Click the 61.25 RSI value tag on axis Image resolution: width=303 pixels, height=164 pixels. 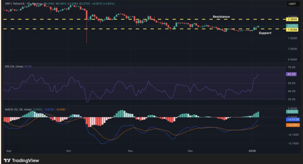click(291, 74)
